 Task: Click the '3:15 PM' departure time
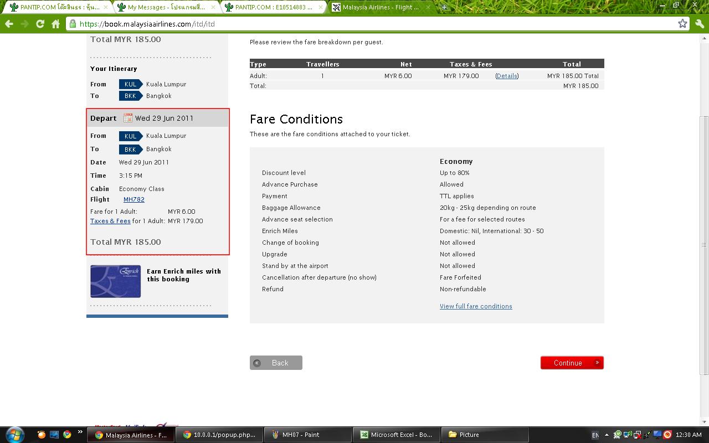[x=131, y=176]
